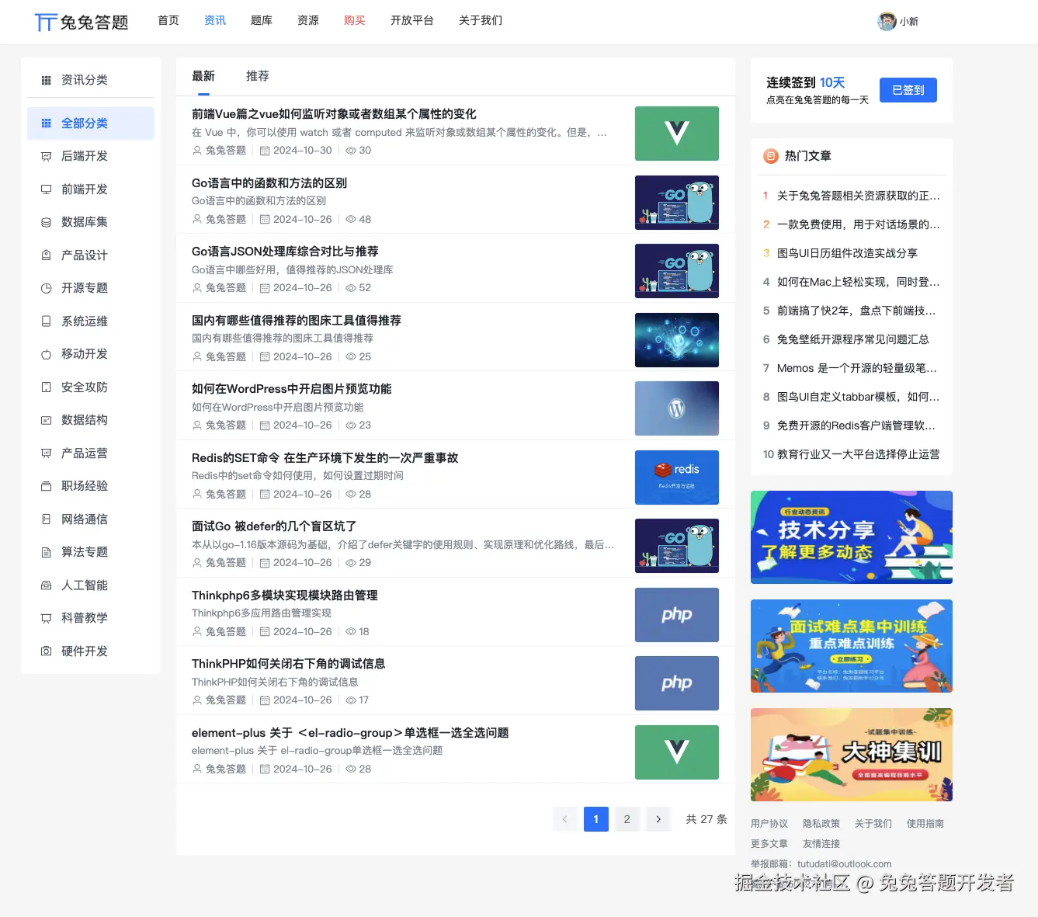Select the 安全攻防 category icon

(45, 387)
